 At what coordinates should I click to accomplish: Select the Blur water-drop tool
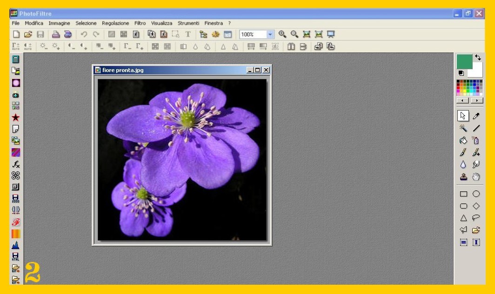[x=463, y=164]
